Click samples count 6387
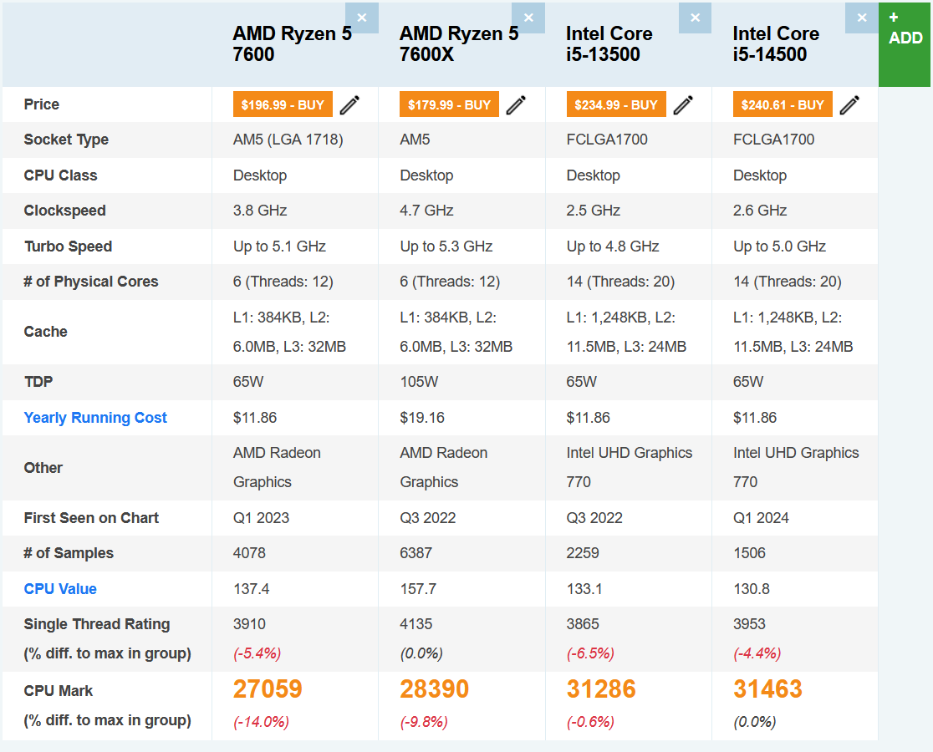This screenshot has height=752, width=933. click(416, 553)
